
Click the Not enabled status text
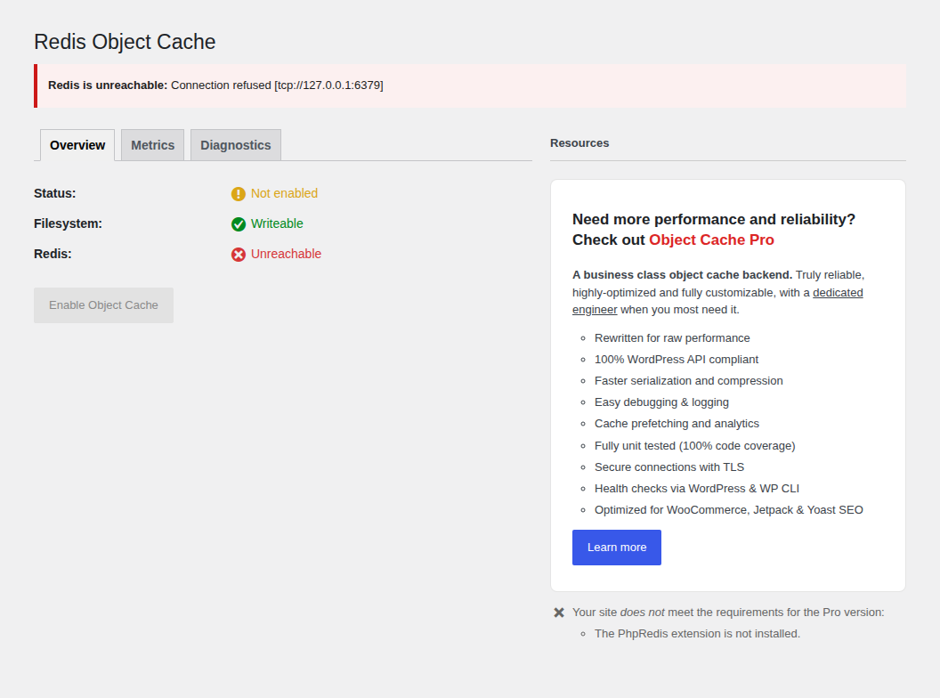click(x=284, y=193)
